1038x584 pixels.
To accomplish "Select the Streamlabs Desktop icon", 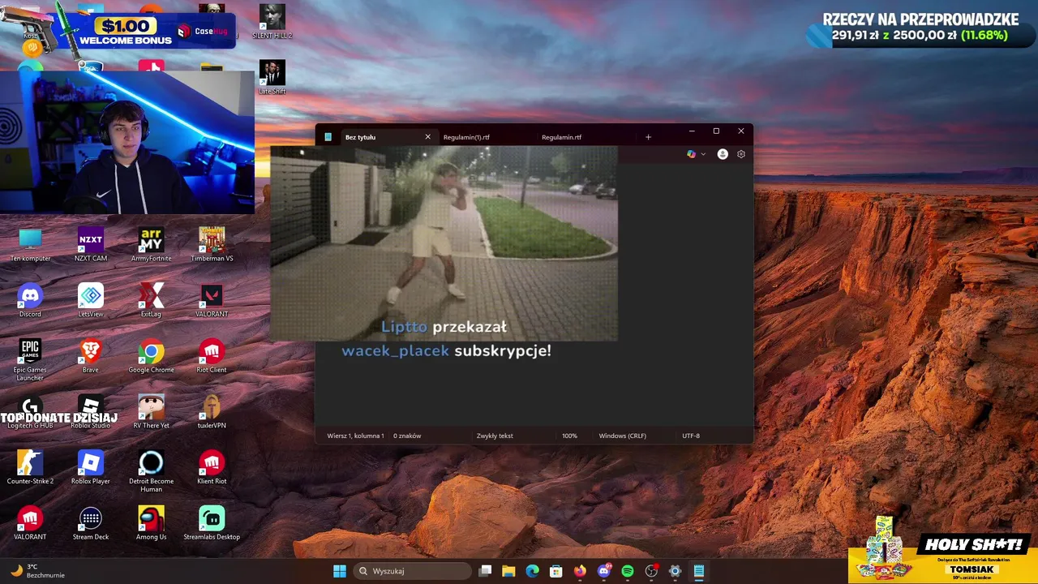I will point(212,522).
